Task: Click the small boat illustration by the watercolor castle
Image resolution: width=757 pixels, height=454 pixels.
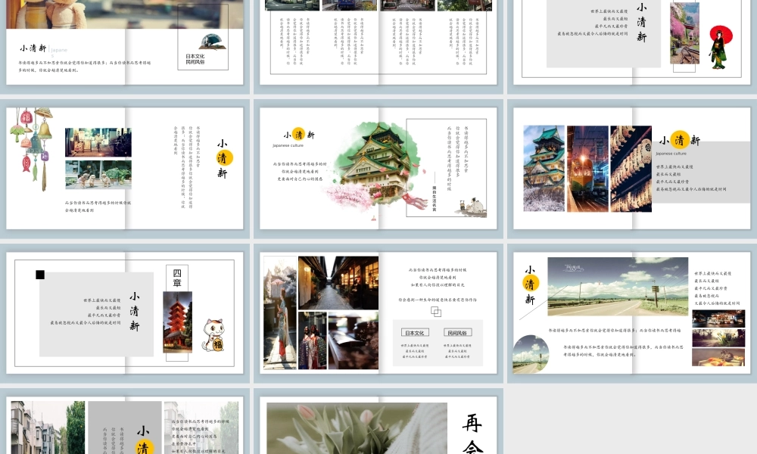Action: point(471,206)
